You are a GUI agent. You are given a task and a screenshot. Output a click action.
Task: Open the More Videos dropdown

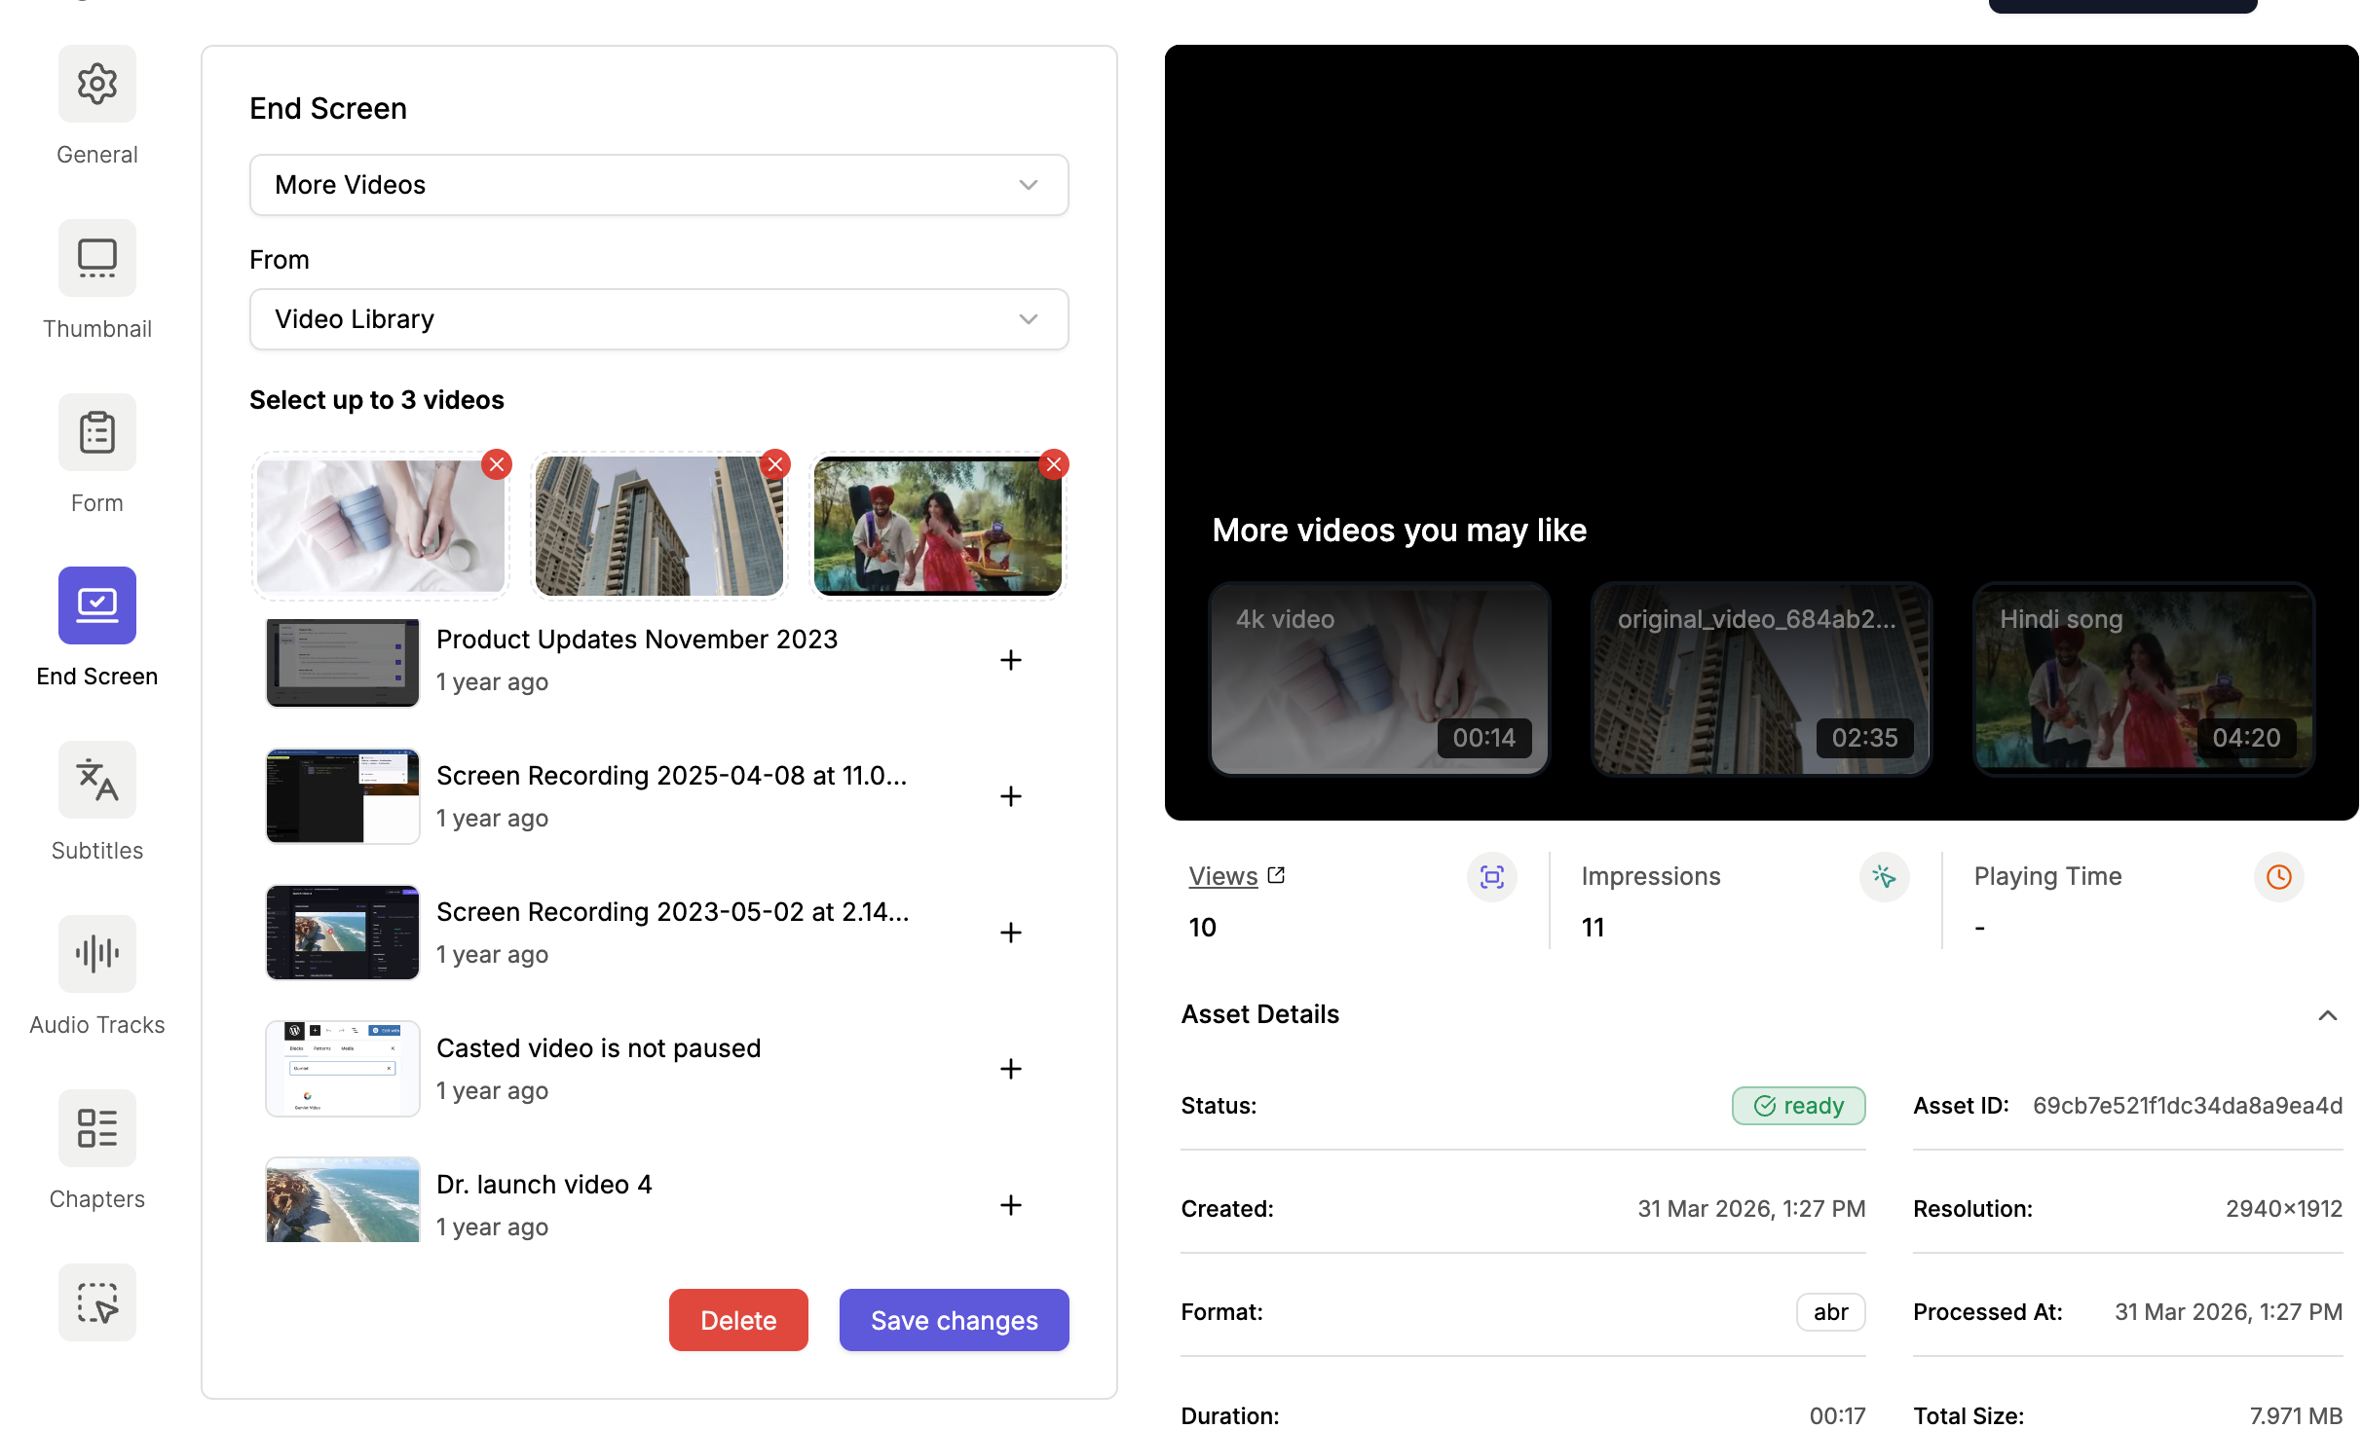[658, 185]
